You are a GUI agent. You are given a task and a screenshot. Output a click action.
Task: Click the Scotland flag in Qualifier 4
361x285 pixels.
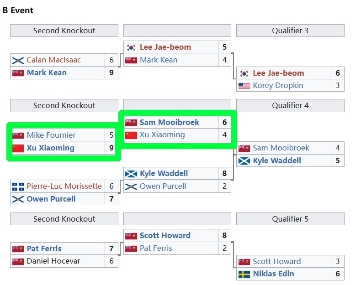244,161
